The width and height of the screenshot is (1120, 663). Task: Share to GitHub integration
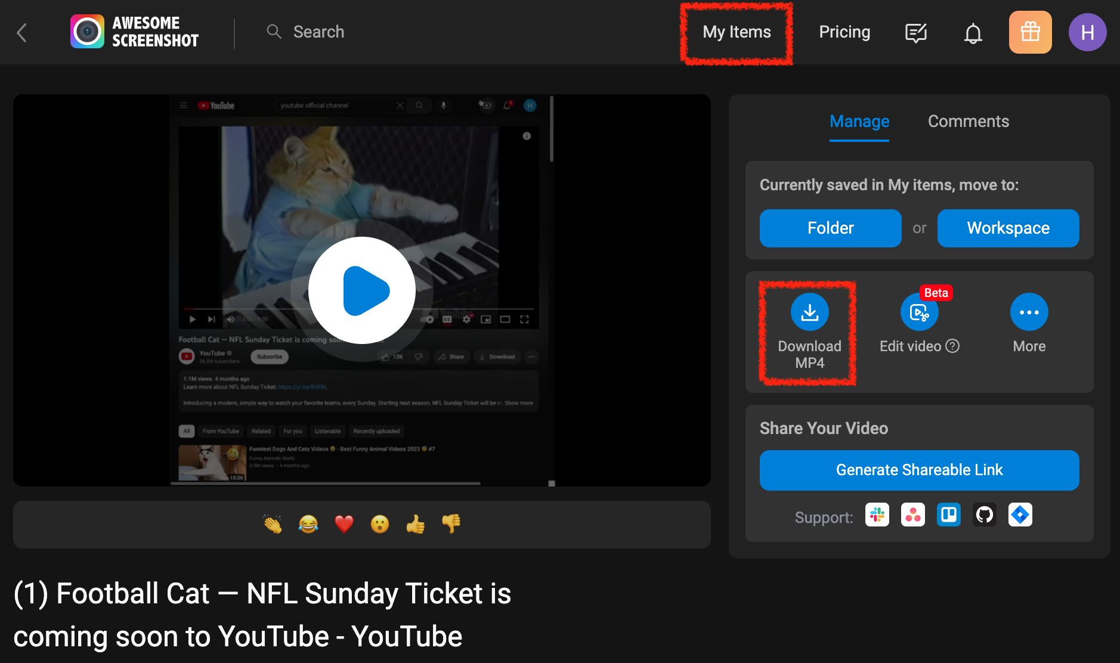pos(984,515)
